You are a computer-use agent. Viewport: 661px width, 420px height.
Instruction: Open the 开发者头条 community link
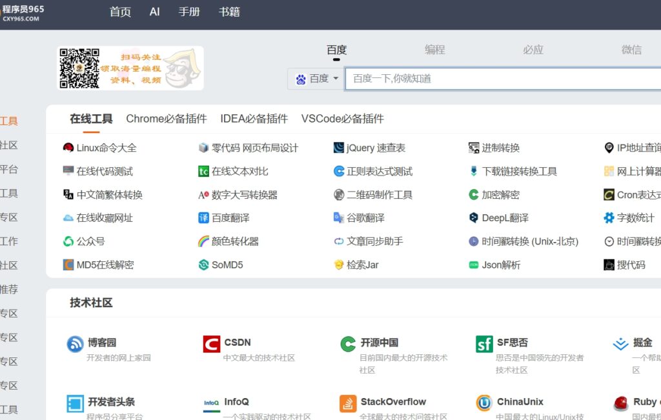(111, 402)
